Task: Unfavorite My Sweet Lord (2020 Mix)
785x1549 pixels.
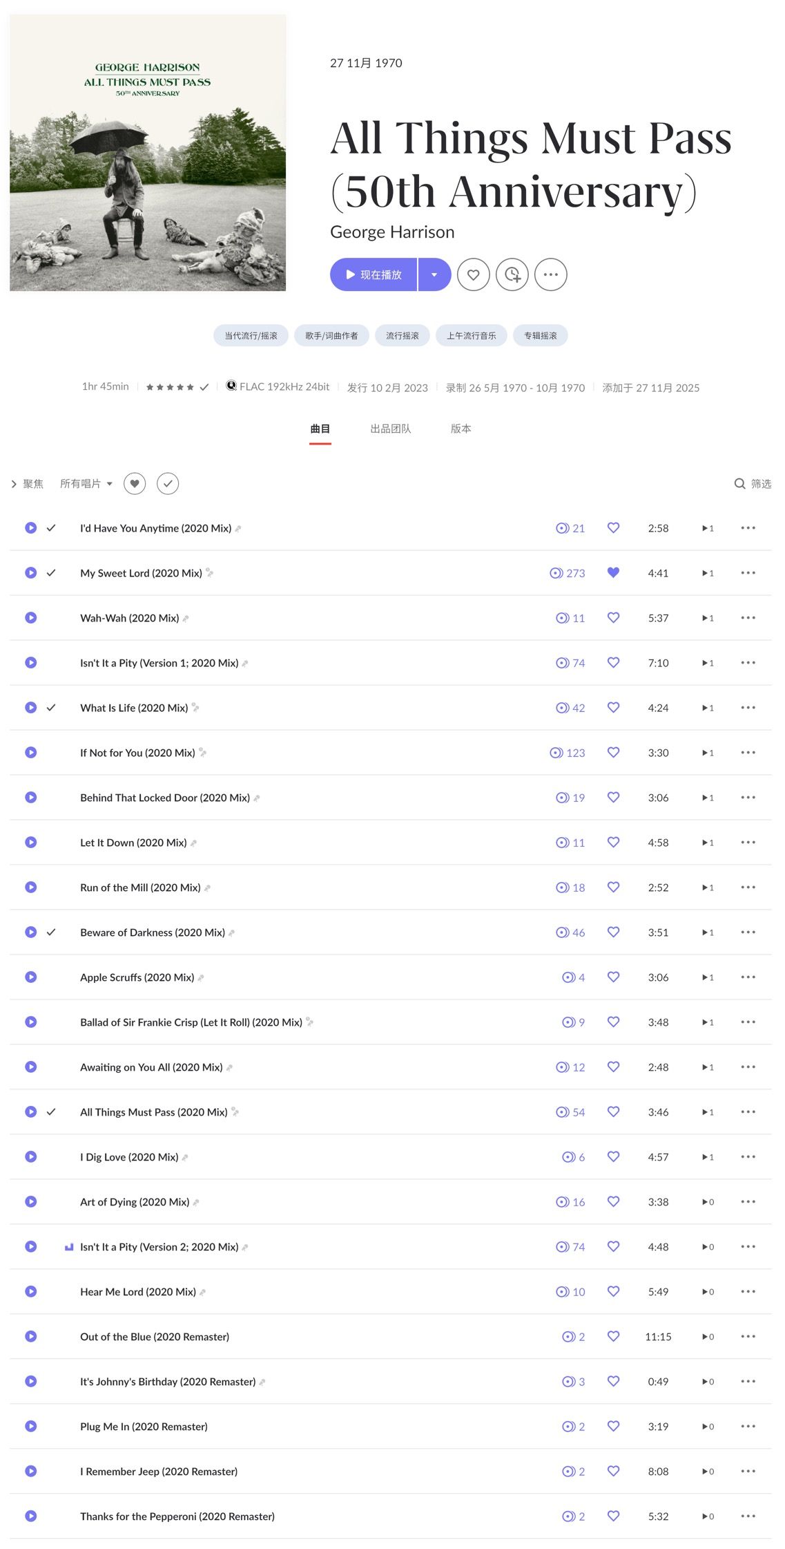Action: coord(613,572)
